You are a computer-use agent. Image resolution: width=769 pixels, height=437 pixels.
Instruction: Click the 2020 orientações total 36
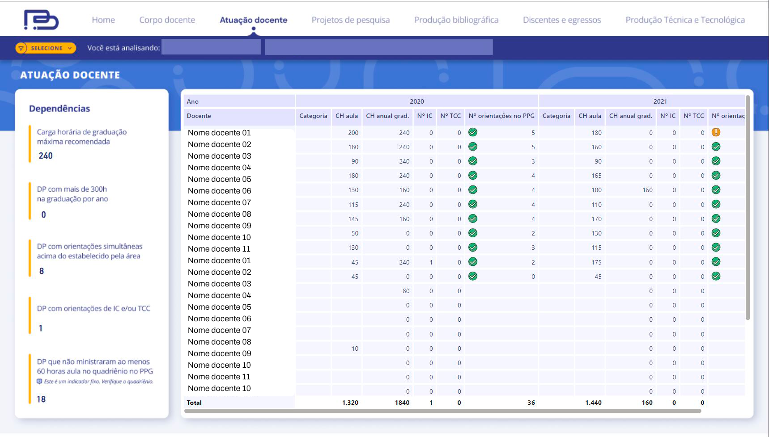[x=531, y=403]
